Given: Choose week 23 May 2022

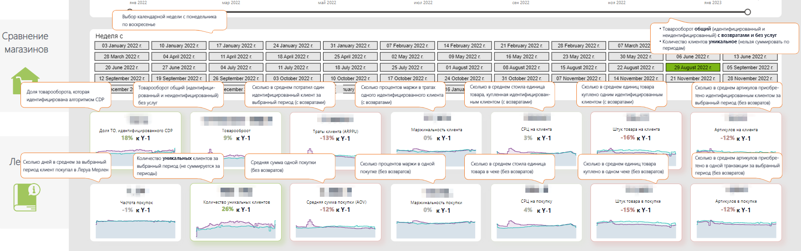Looking at the screenshot, I should (579, 56).
